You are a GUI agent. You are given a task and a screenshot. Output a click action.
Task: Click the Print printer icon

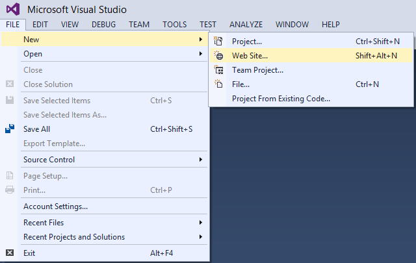[10, 190]
